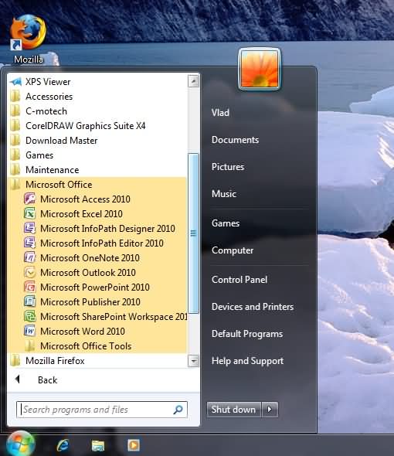Click the Accessories folder icon
394x456 pixels.
(x=15, y=97)
